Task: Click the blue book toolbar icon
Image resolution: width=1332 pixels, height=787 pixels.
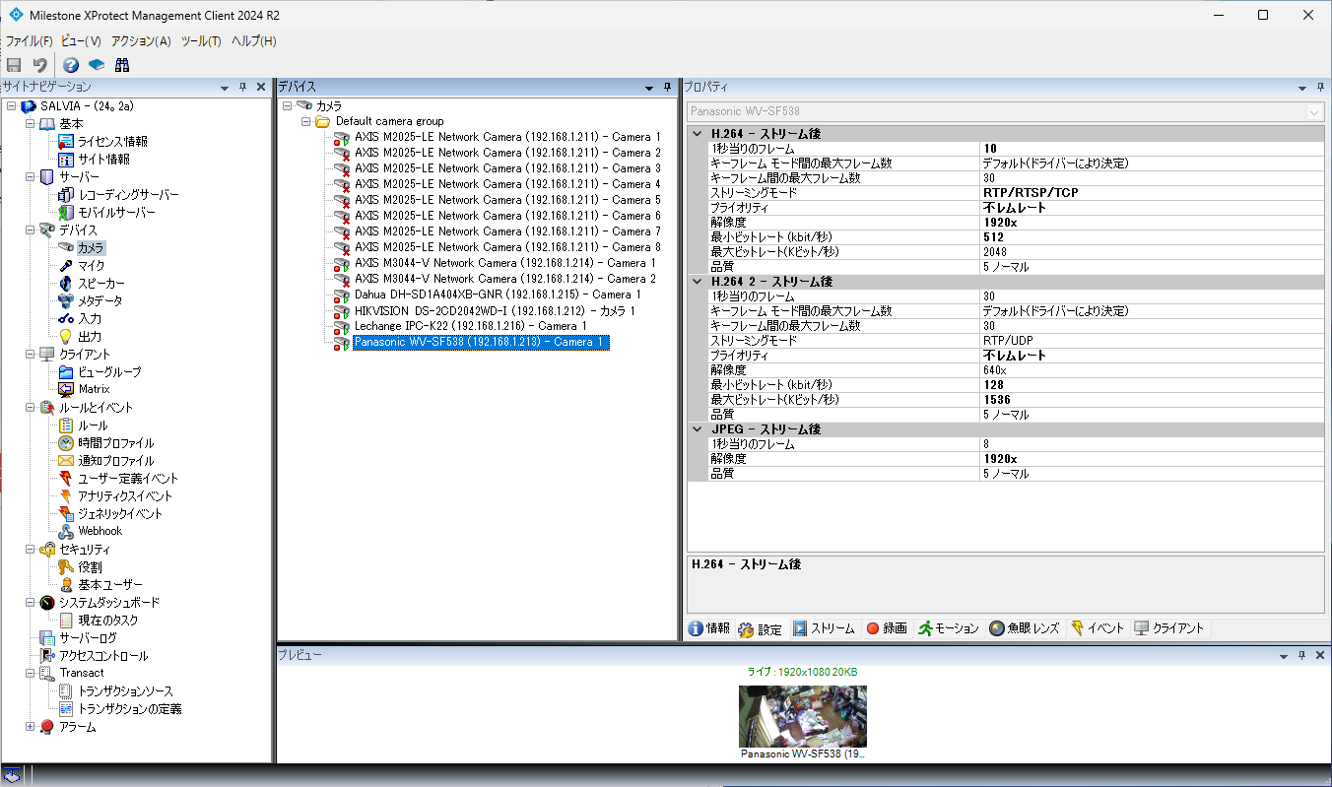Action: point(97,65)
